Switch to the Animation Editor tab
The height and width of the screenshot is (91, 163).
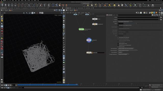[10, 8]
